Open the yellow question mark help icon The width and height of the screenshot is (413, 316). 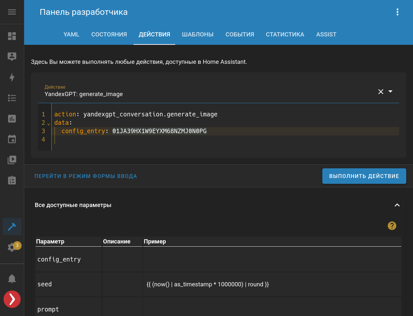click(x=392, y=226)
